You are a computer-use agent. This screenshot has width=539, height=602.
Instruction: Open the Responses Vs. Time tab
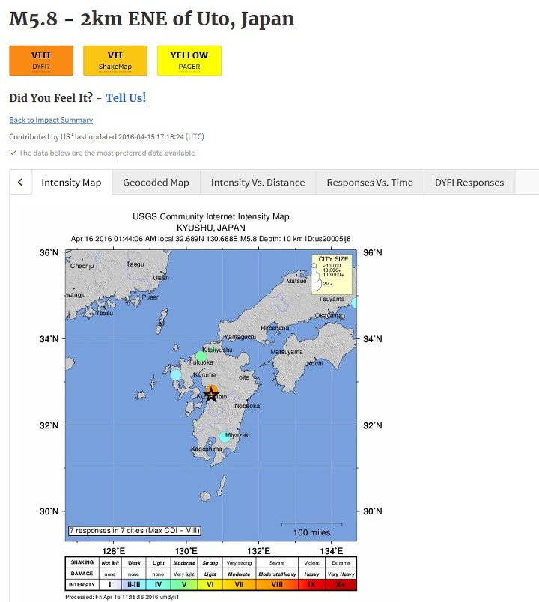click(370, 183)
